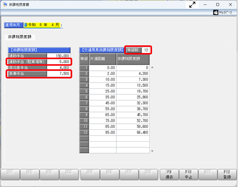Click the 宿日直手当 label
238x187 pixels.
point(27,68)
